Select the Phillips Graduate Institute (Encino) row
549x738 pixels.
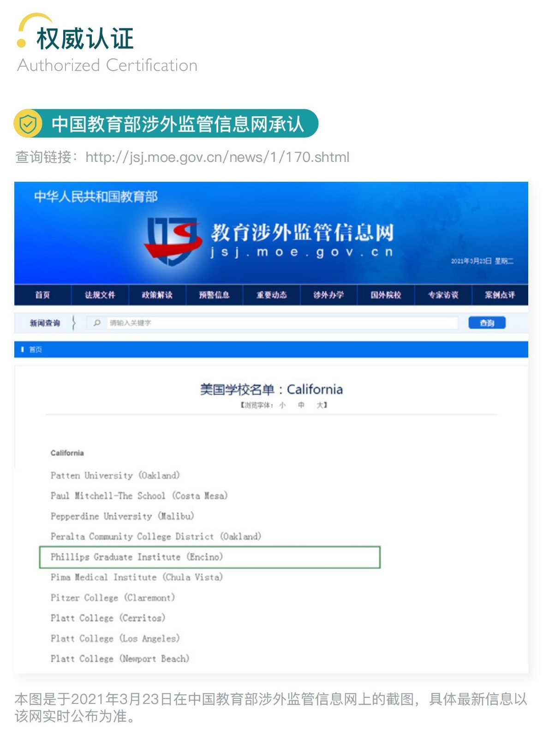coord(209,557)
